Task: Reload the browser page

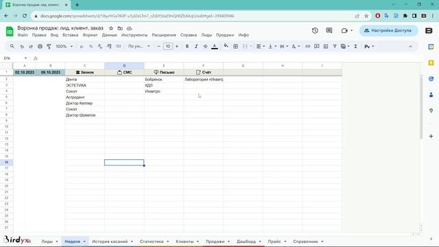Action: (25, 16)
